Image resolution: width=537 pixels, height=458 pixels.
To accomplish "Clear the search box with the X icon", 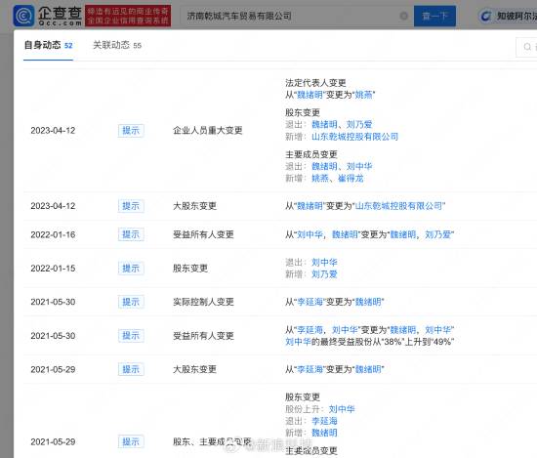I will (404, 16).
